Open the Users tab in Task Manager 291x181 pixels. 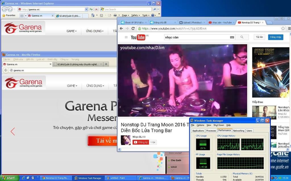(x=249, y=131)
